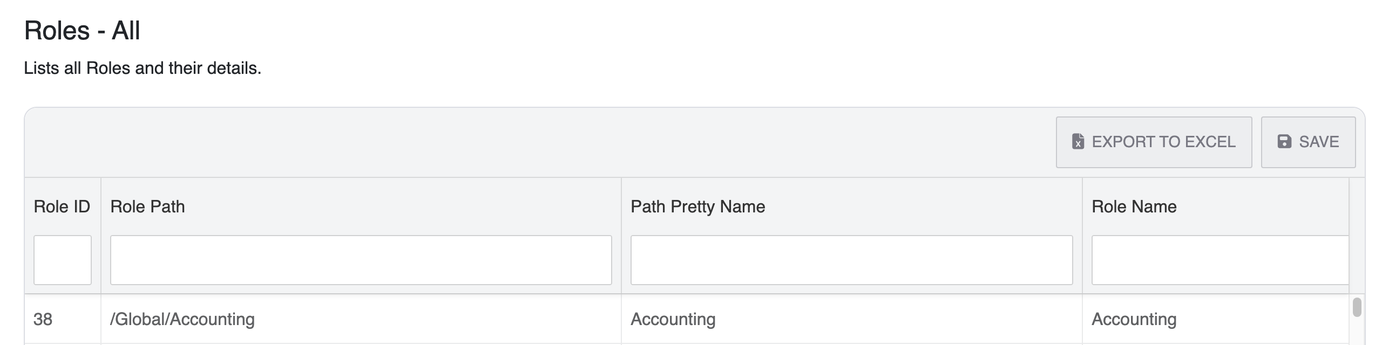1382x345 pixels.
Task: Click the /Global/Accounting role path cell
Action: [x=182, y=319]
